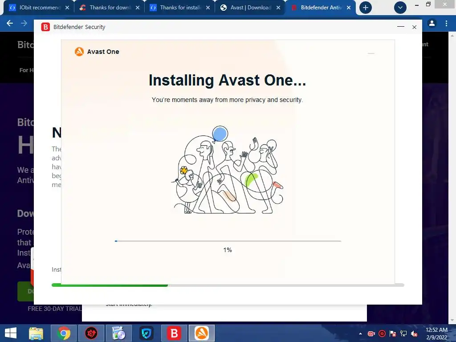This screenshot has width=456, height=342.
Task: Expand the browser tab search dropdown
Action: (x=400, y=8)
